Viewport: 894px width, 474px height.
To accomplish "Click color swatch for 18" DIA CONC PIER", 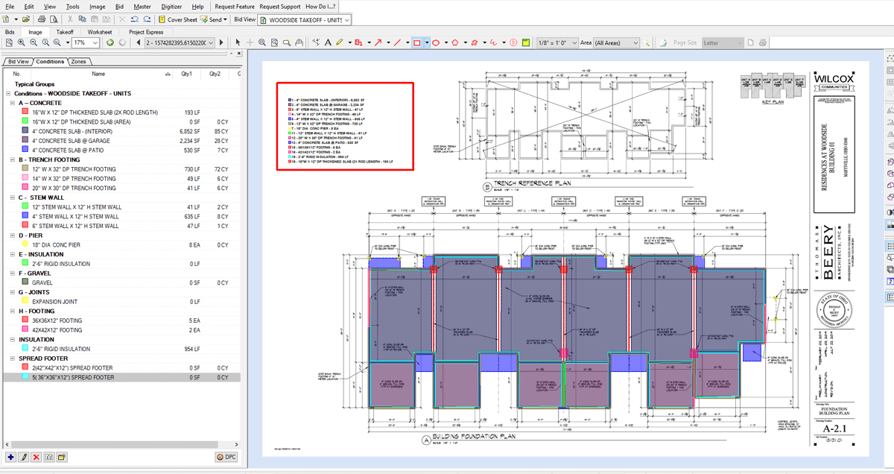I will point(25,244).
